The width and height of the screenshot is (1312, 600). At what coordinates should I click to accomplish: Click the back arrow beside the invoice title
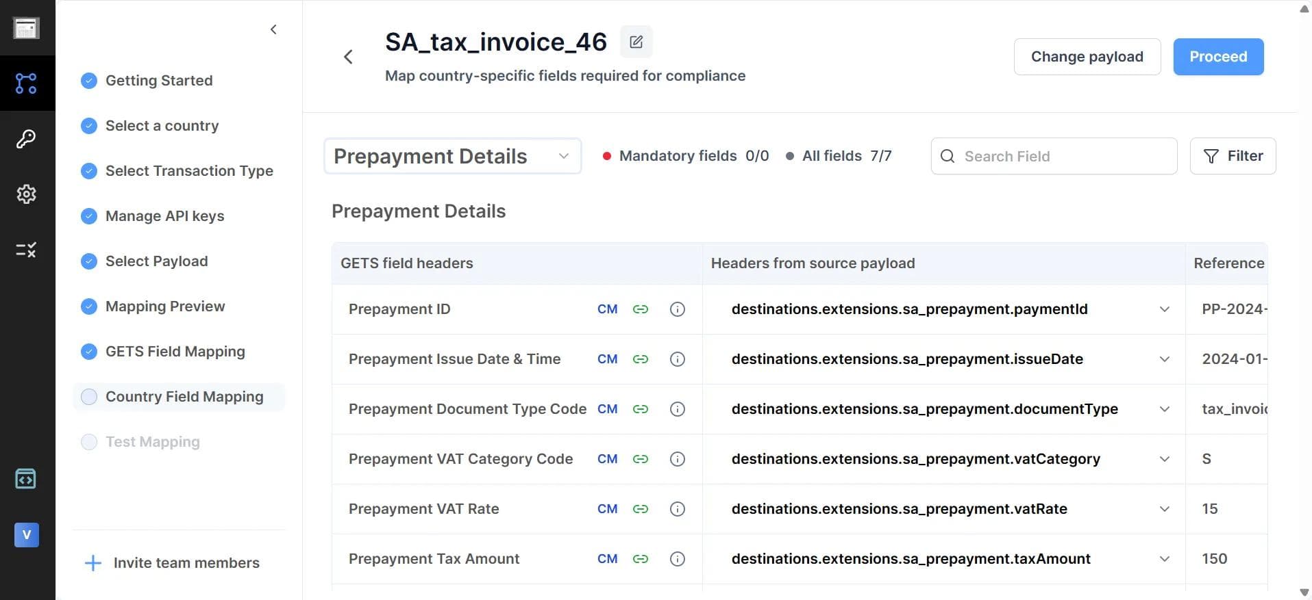point(348,57)
